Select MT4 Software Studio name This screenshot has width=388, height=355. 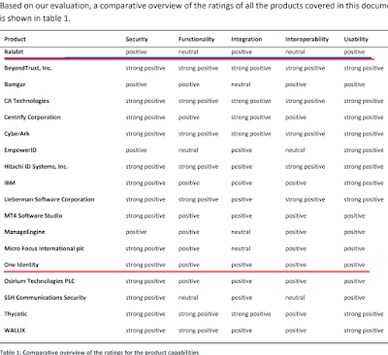(x=33, y=215)
